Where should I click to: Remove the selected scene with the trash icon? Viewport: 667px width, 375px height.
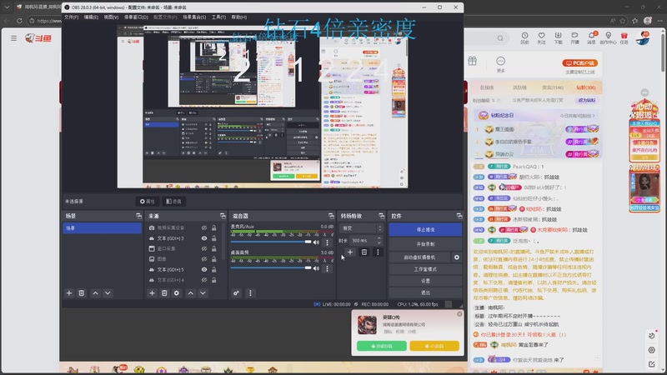click(x=81, y=293)
